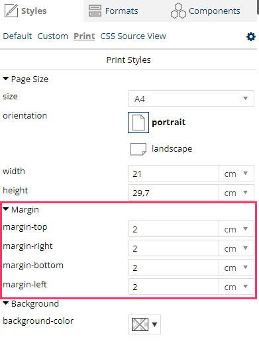
Task: Click the Formats stacked-bars icon
Action: click(95, 11)
